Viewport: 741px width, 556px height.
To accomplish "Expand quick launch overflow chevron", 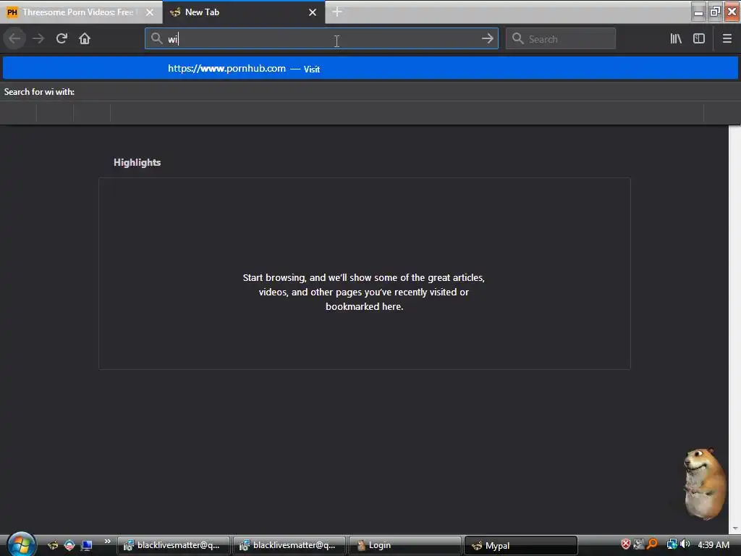I will [x=107, y=542].
